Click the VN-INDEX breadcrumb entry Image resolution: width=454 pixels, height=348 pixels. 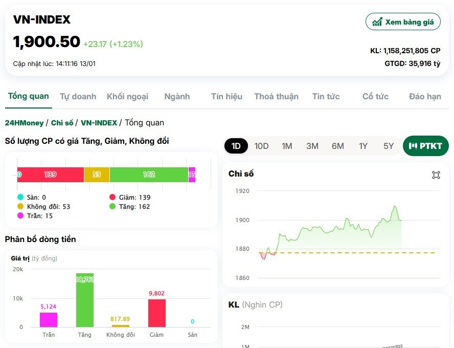pyautogui.click(x=98, y=123)
